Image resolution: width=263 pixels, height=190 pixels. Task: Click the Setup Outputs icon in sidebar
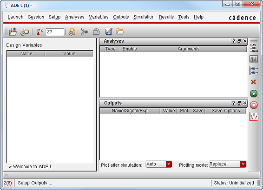pos(253,70)
